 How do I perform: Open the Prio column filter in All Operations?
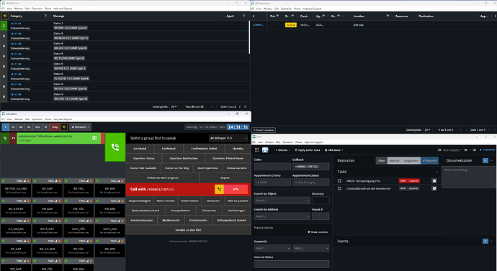[277, 16]
